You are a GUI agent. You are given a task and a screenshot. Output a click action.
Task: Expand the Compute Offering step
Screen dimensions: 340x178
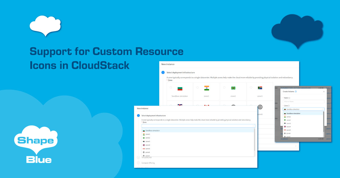click(x=148, y=163)
